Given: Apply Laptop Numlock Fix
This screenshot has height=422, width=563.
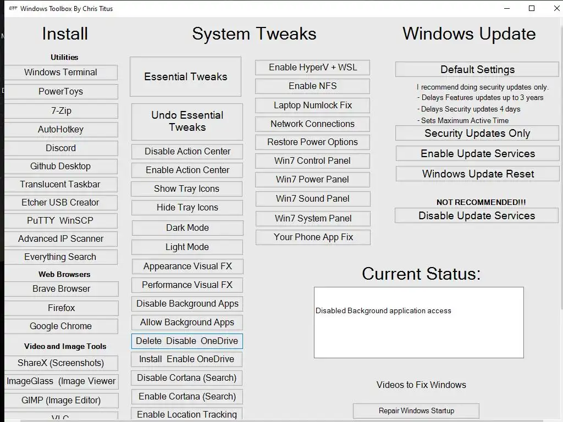Looking at the screenshot, I should [312, 105].
